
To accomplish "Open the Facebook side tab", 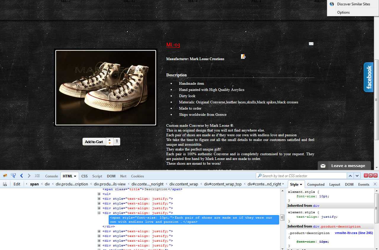I will 369,77.
